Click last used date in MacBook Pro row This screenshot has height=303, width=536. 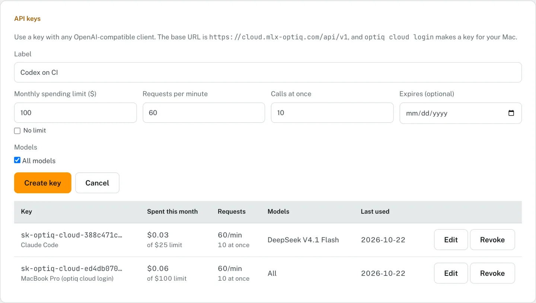383,273
